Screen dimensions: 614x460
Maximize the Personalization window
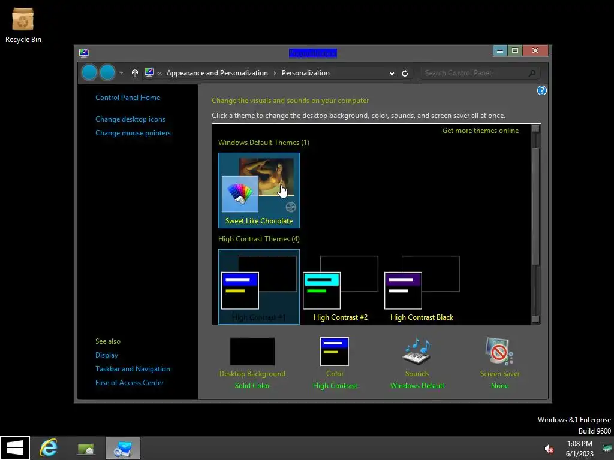(x=515, y=51)
